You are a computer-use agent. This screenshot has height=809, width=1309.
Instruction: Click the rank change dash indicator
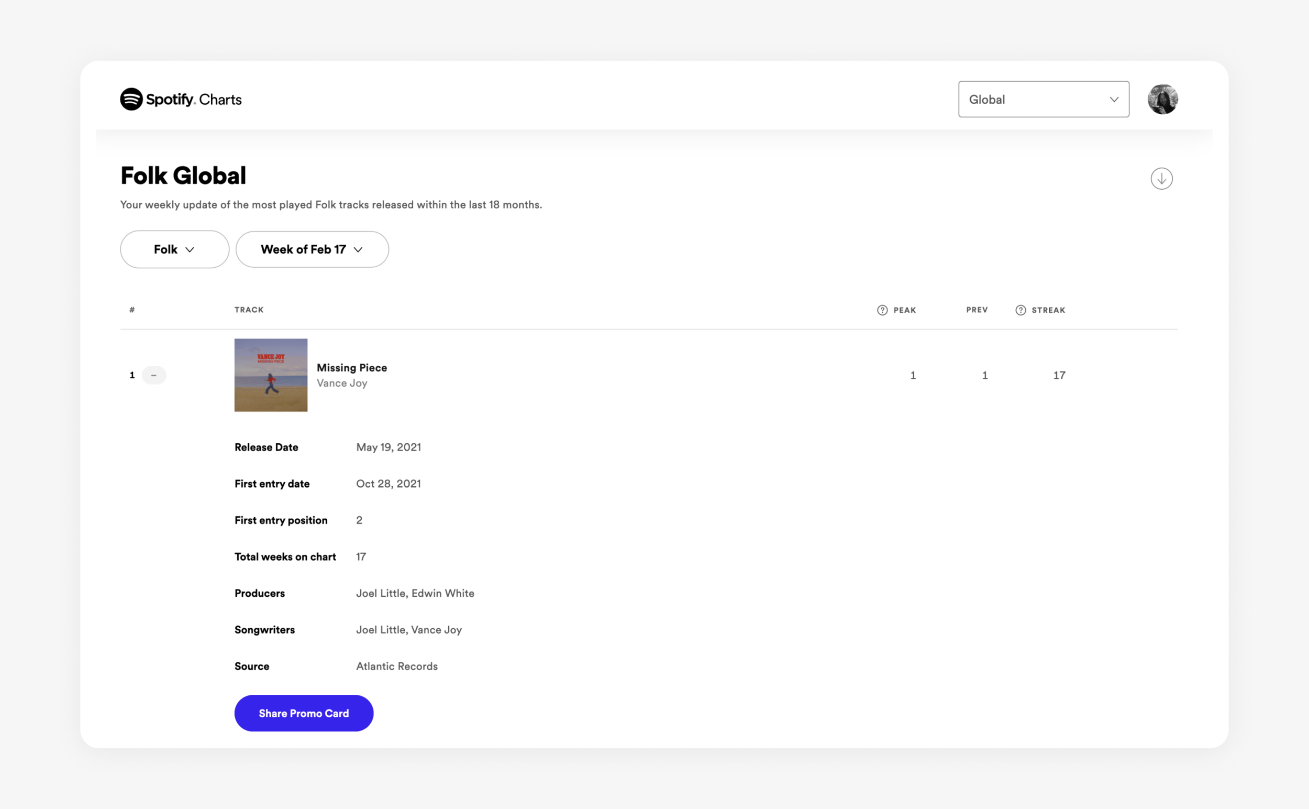[x=154, y=375]
